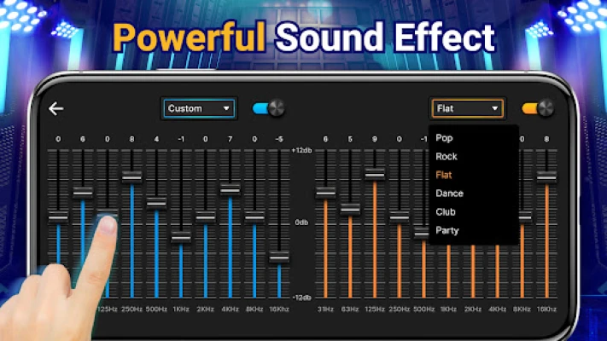Toggle the blue equalizer switch off

[268, 108]
